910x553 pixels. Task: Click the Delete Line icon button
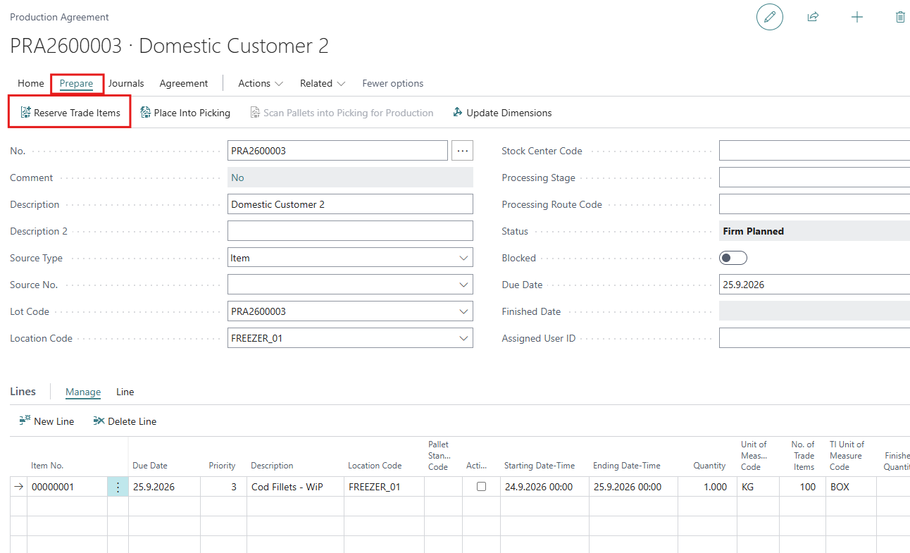[x=125, y=421]
